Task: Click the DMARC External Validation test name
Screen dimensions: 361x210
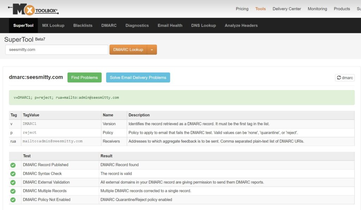Action: (x=46, y=182)
